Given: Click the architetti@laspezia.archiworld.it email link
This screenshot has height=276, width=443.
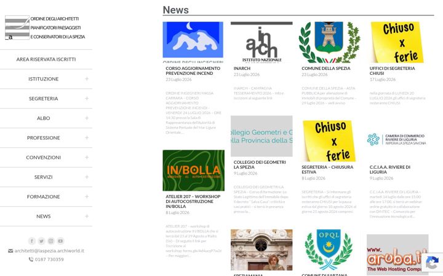Looking at the screenshot, I should pyautogui.click(x=49, y=251).
